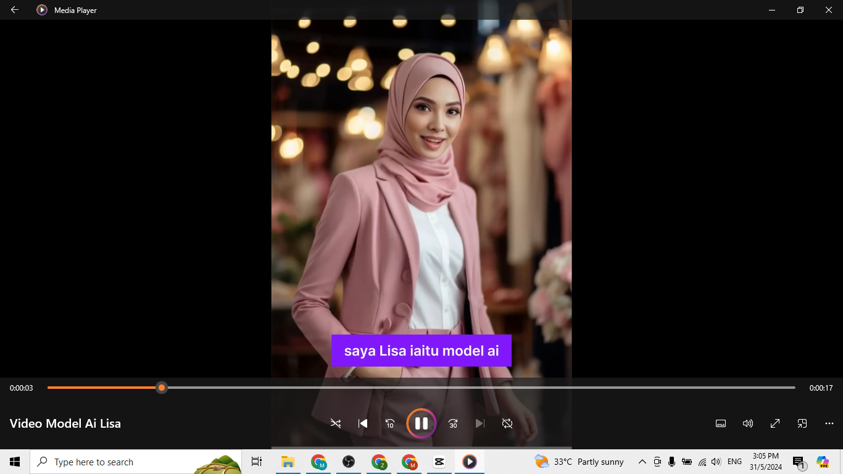The image size is (843, 474).
Task: Click the elapsed time 0:00:03
Action: 22,388
